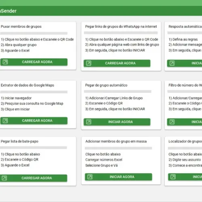This screenshot has width=202, height=202.
Task: Start the Localizador de grupos feature button
Action: pyautogui.click(x=185, y=177)
